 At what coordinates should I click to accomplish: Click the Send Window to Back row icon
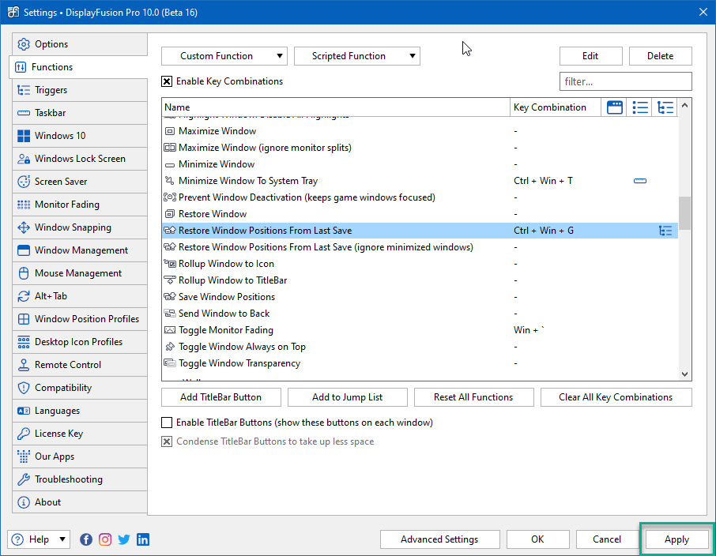(x=169, y=314)
